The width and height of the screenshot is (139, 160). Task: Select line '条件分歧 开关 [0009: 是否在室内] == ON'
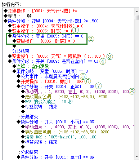(x=53, y=61)
